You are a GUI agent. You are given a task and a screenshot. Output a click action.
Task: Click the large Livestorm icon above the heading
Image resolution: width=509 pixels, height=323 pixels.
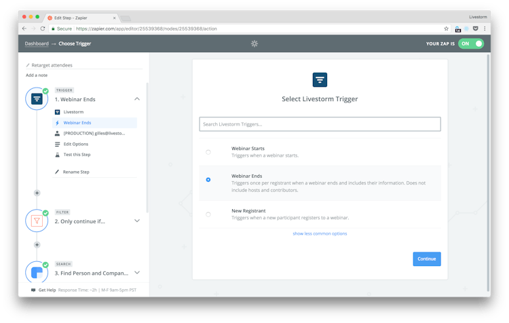point(320,80)
